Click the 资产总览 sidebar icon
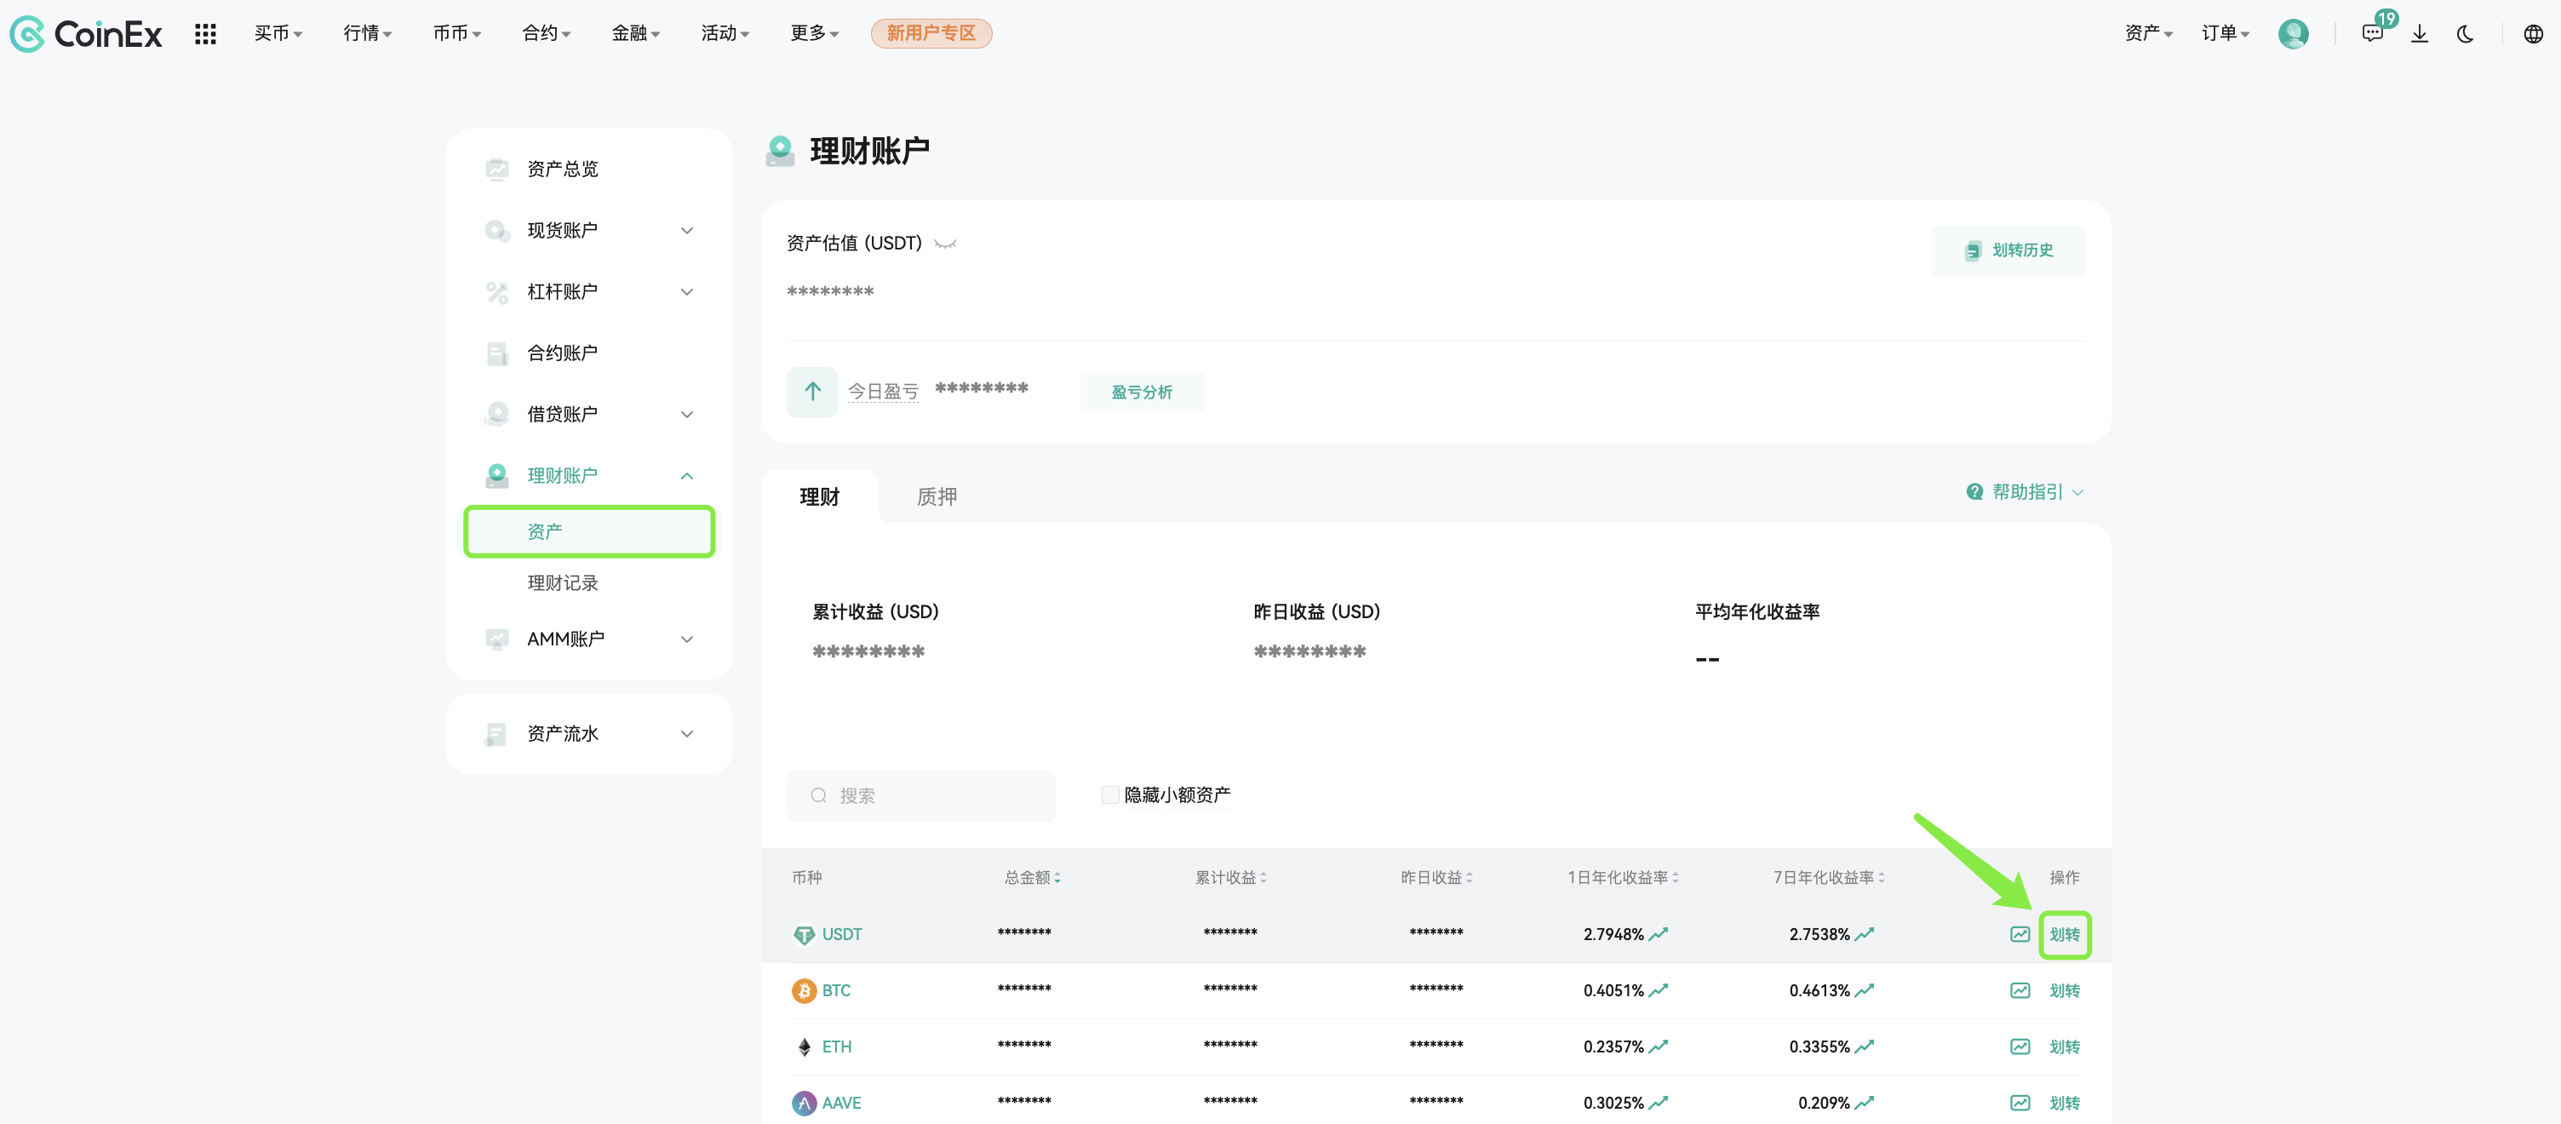Screen dimensions: 2561x1124 point(496,168)
